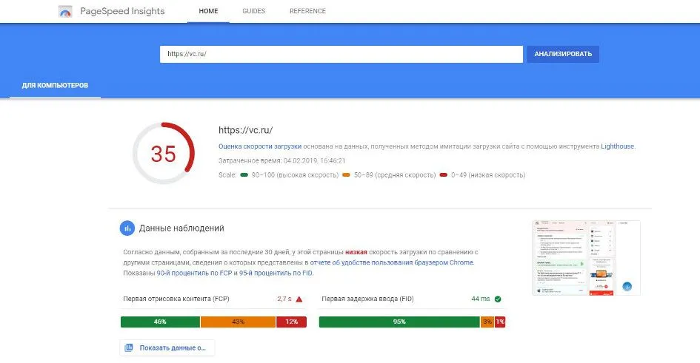Click the Показать данные о... button
This screenshot has height=363, width=700.
pos(167,348)
